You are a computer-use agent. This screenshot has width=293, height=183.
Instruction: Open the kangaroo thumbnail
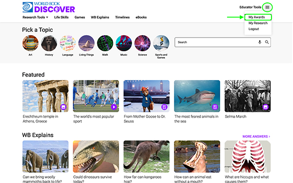click(x=146, y=157)
